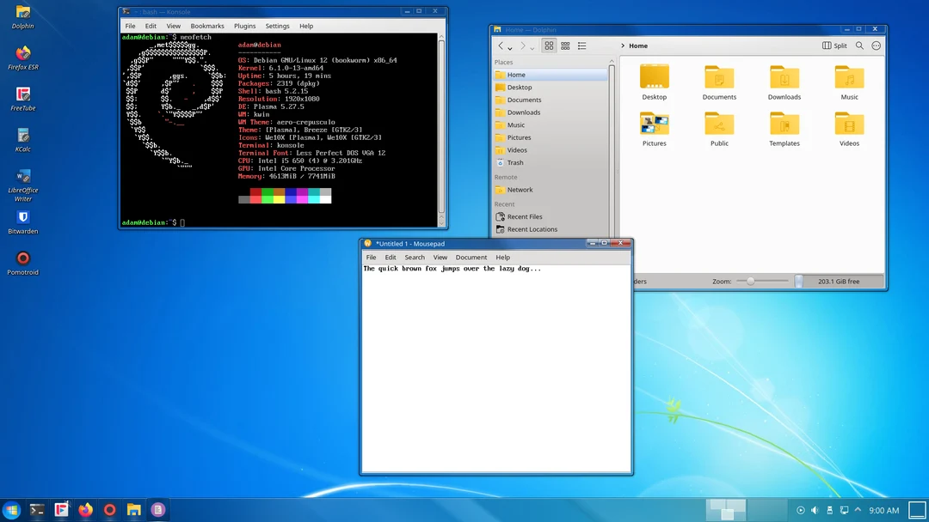Expand the back navigation history arrow
The height and width of the screenshot is (522, 929).
(509, 49)
